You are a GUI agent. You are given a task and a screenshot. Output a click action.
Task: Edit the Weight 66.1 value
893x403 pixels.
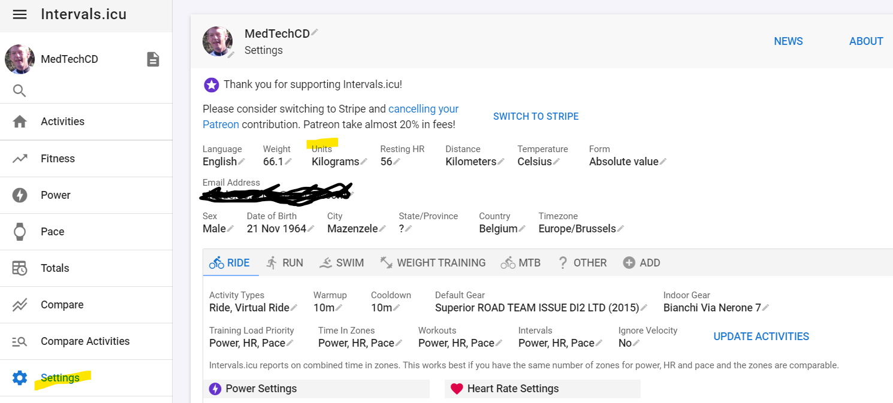pyautogui.click(x=277, y=162)
